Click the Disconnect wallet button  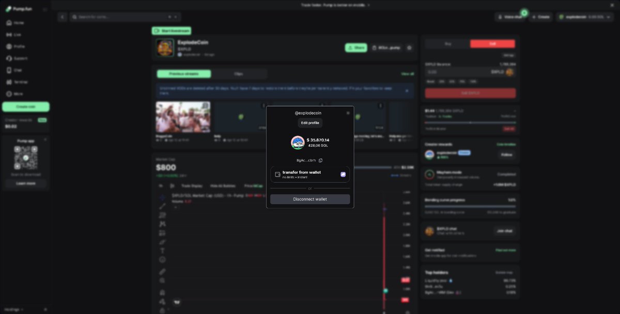(x=310, y=199)
